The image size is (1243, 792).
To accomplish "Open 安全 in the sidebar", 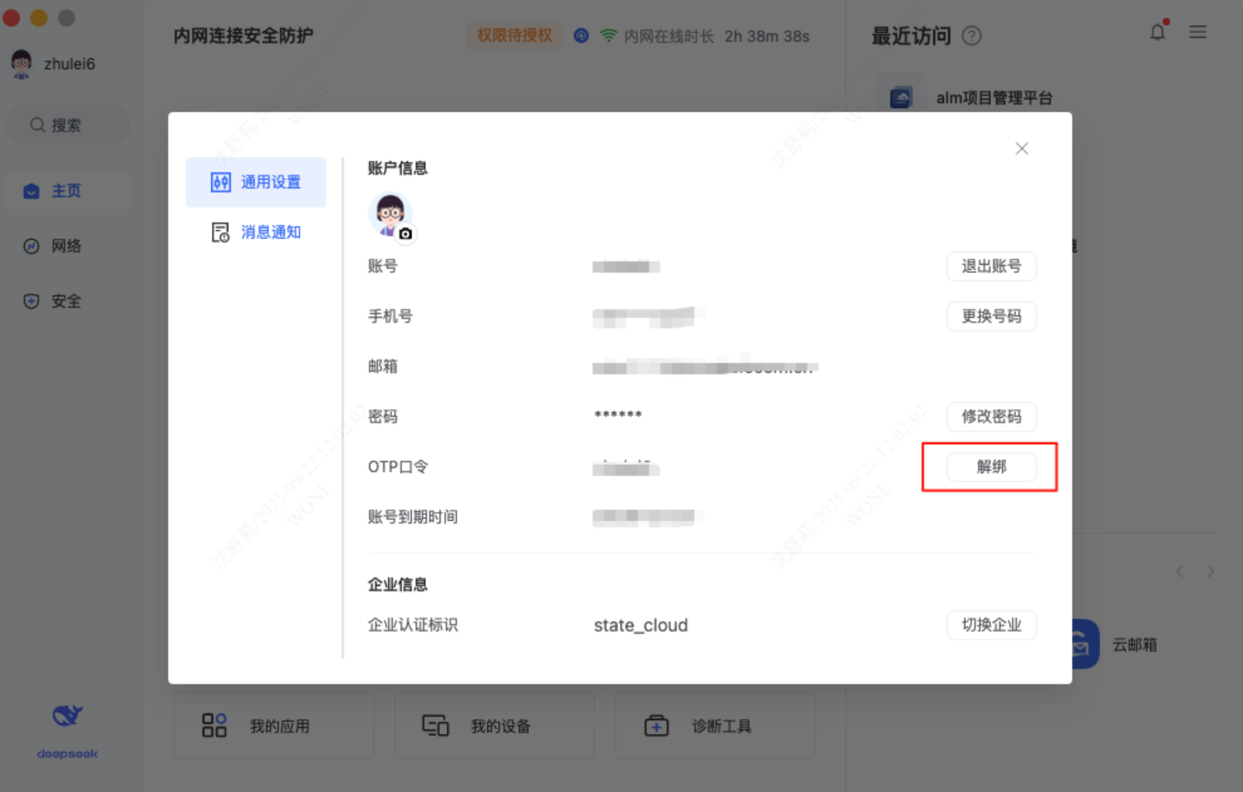I will (67, 301).
